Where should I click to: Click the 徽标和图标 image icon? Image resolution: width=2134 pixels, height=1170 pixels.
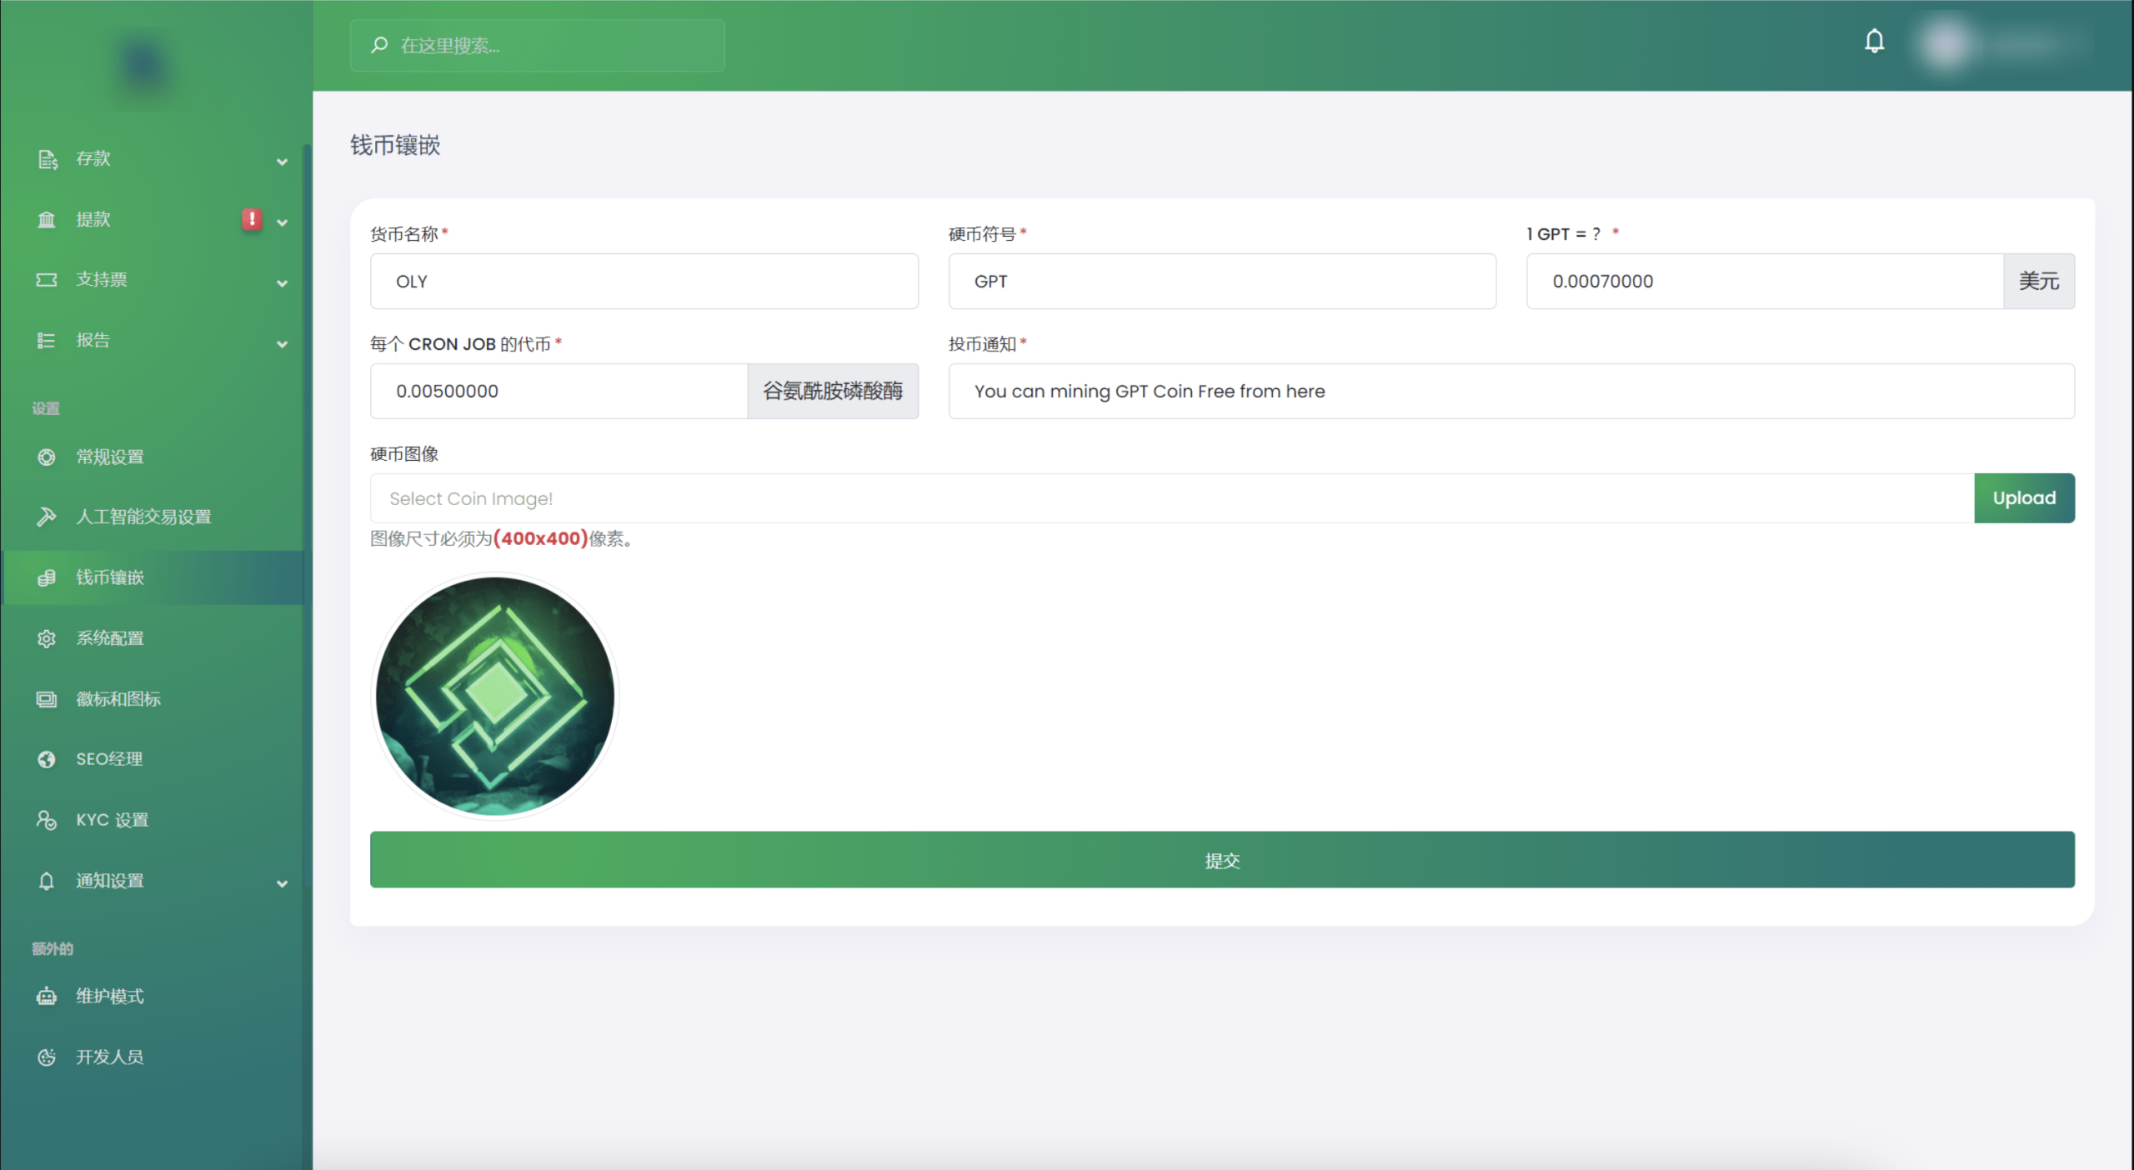coord(47,699)
